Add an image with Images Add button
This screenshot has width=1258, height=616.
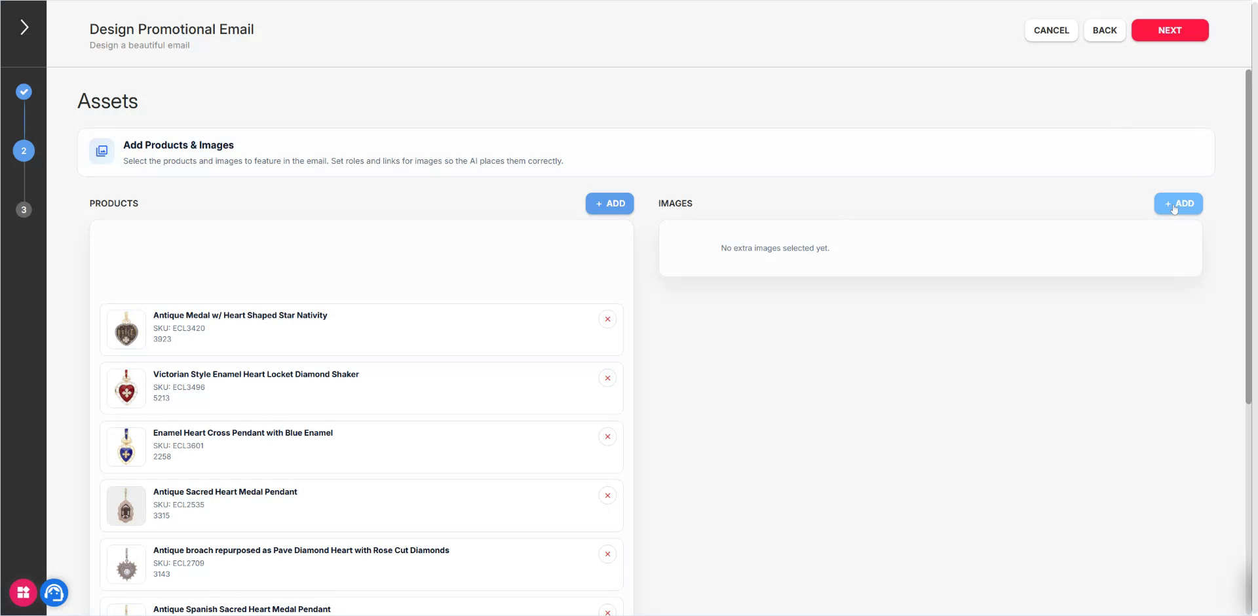coord(1178,204)
